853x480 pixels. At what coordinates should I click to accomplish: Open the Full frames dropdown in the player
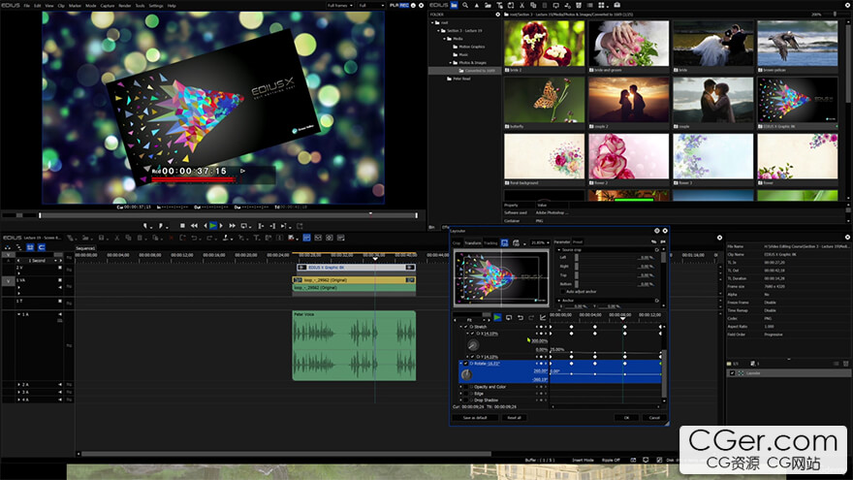[x=340, y=6]
